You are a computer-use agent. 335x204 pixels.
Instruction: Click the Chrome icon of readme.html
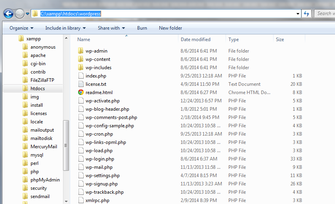81,93
